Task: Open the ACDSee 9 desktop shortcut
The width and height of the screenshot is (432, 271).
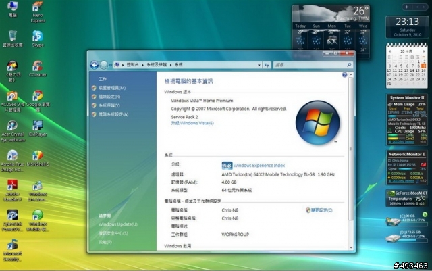Action: (x=12, y=101)
